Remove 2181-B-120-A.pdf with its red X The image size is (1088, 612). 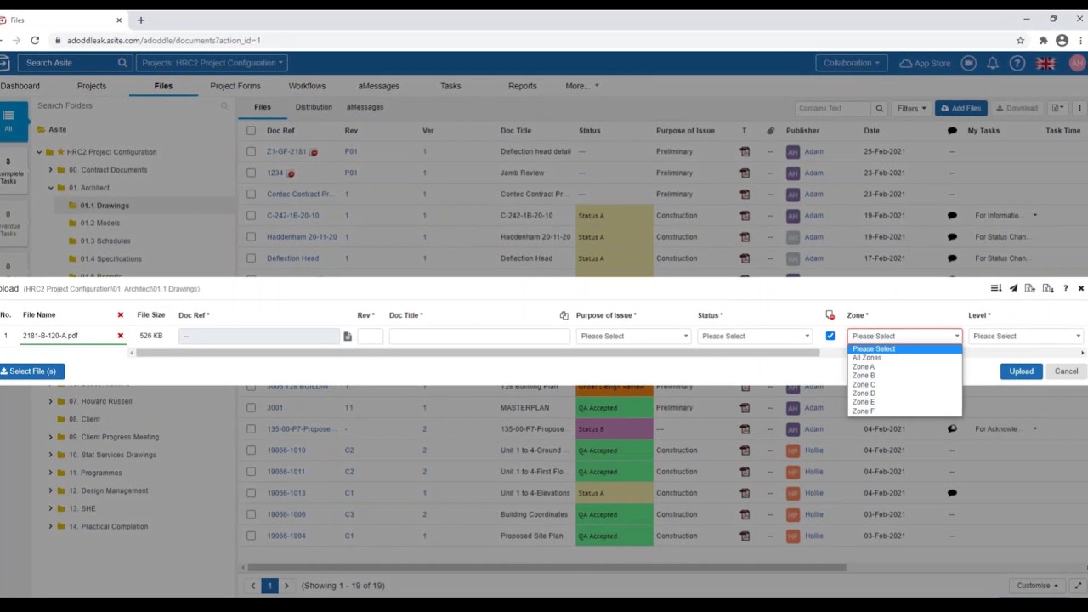pos(120,336)
